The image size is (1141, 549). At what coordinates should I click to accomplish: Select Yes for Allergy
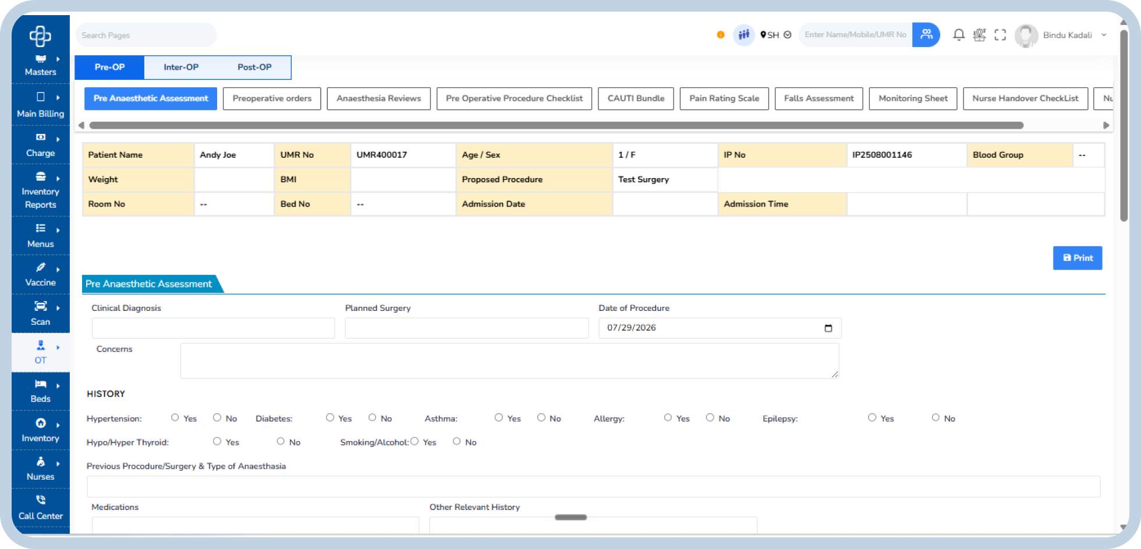tap(668, 417)
